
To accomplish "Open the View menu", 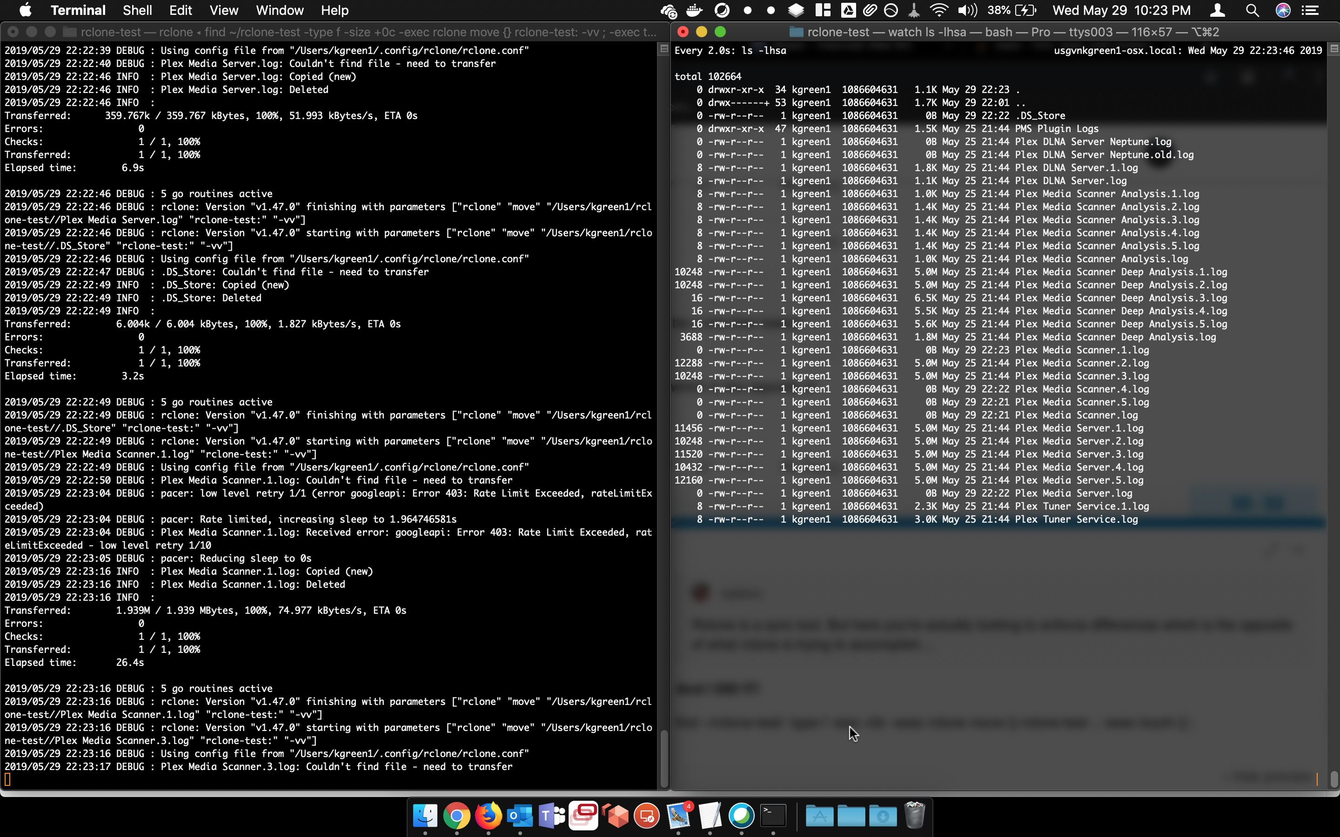I will point(224,10).
